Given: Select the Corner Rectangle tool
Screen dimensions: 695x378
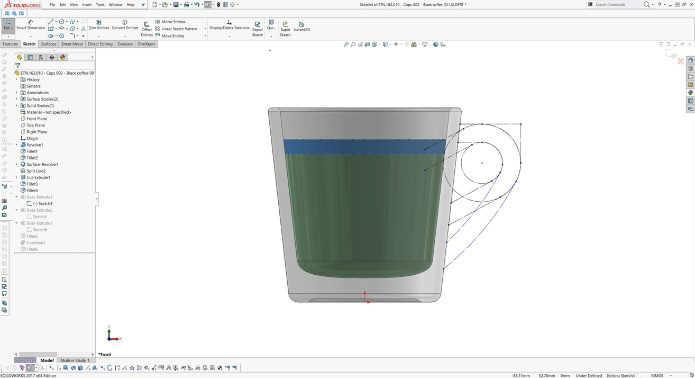Looking at the screenshot, I should click(51, 29).
